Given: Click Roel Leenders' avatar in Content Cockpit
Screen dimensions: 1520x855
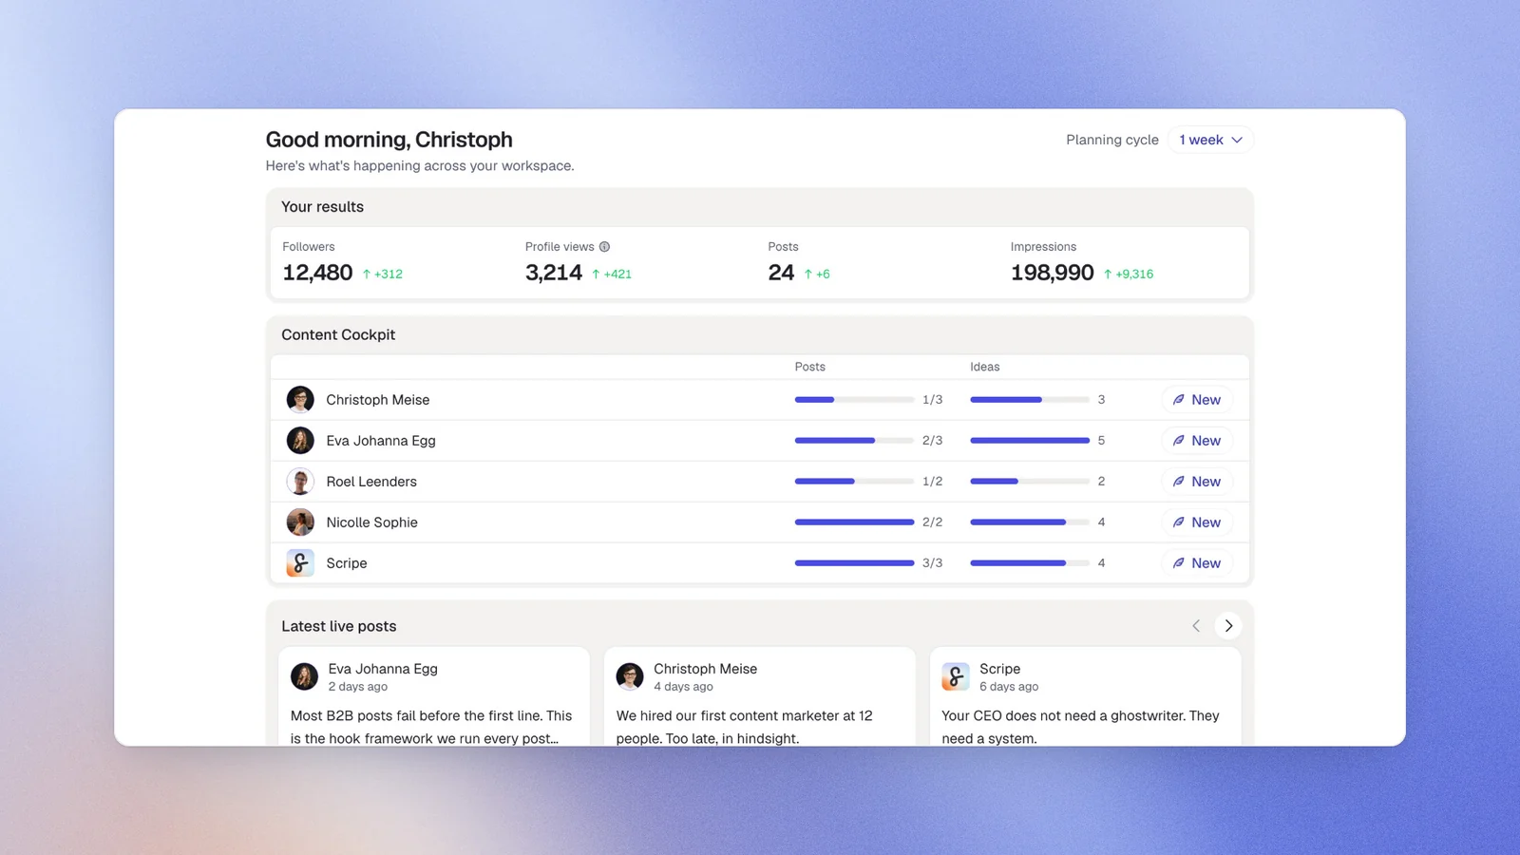Looking at the screenshot, I should tap(300, 482).
